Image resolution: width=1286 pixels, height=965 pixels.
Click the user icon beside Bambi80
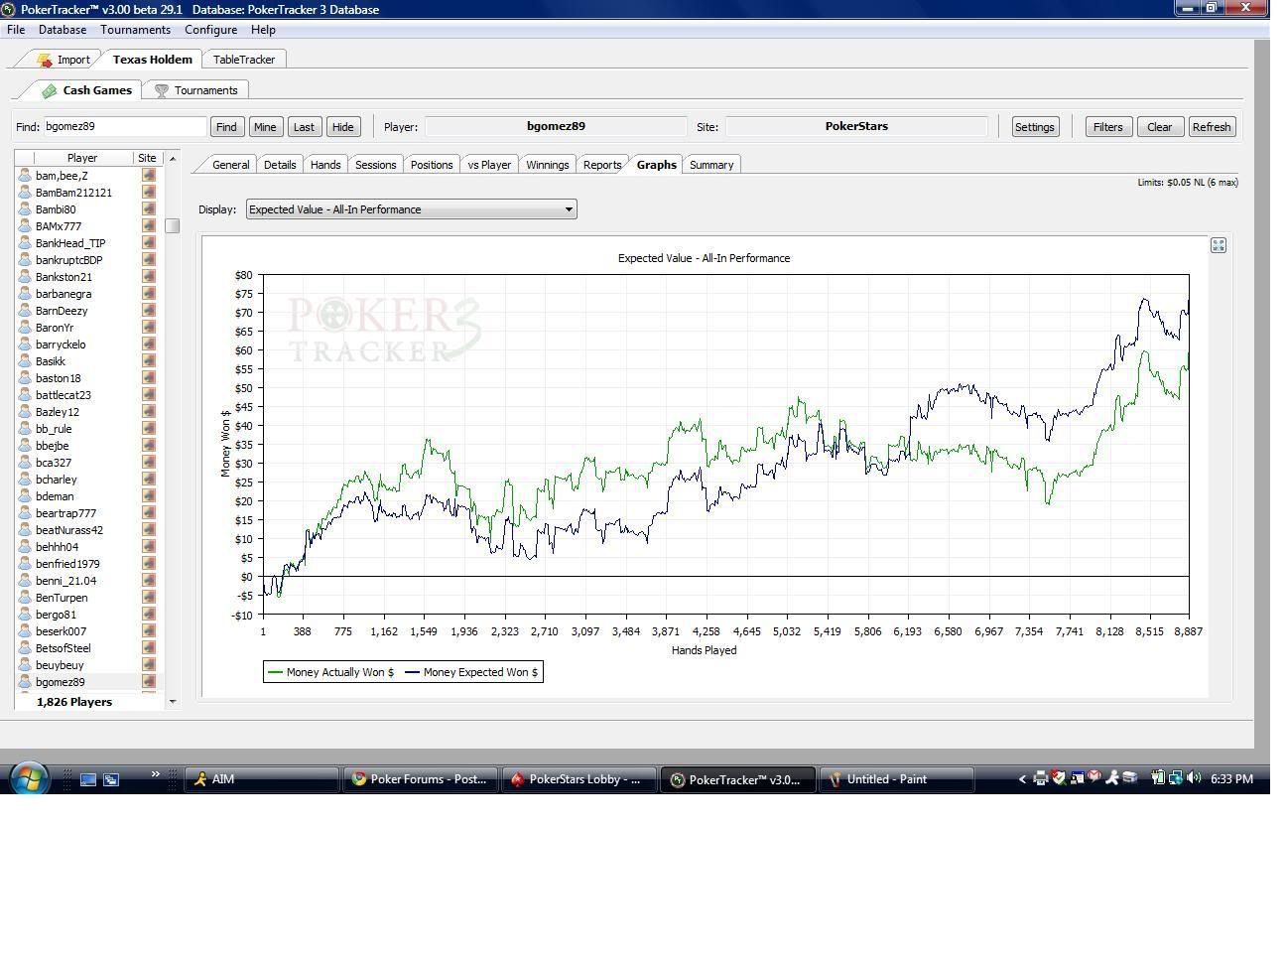(x=25, y=209)
